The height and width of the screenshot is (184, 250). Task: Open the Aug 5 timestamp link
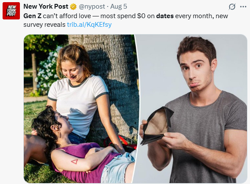click(x=119, y=6)
